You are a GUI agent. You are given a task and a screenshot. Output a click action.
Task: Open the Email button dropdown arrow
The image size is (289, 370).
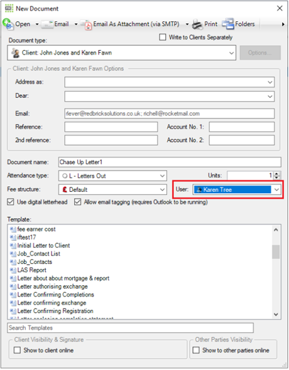76,24
